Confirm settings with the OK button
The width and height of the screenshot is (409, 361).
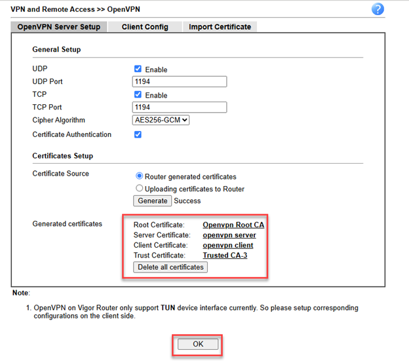click(x=197, y=344)
